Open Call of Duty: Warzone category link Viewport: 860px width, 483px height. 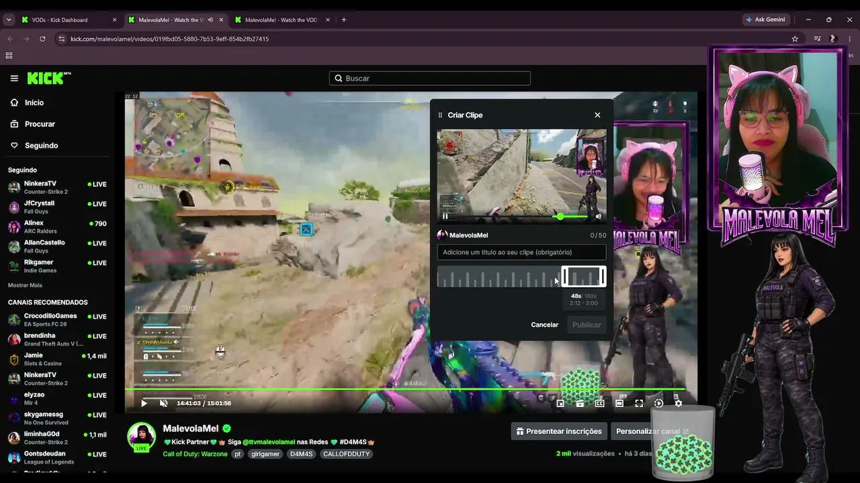(196, 454)
